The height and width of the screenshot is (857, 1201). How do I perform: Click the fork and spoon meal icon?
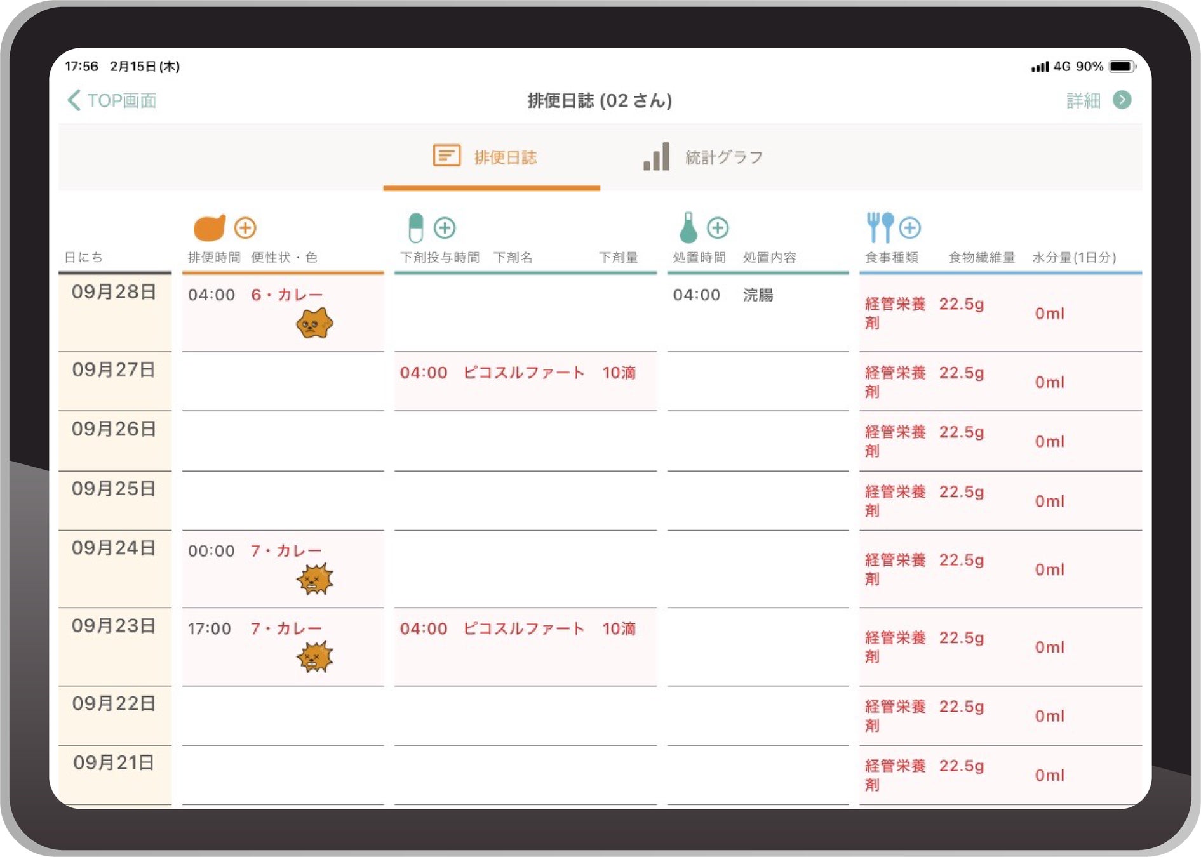pos(880,227)
